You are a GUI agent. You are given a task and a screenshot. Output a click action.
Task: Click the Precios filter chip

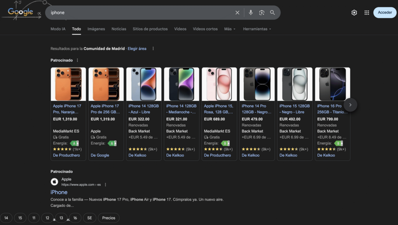(108, 218)
